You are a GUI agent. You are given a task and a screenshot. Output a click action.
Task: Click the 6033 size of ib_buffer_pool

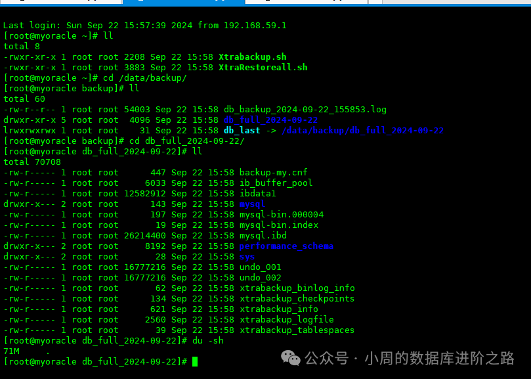pyautogui.click(x=156, y=183)
